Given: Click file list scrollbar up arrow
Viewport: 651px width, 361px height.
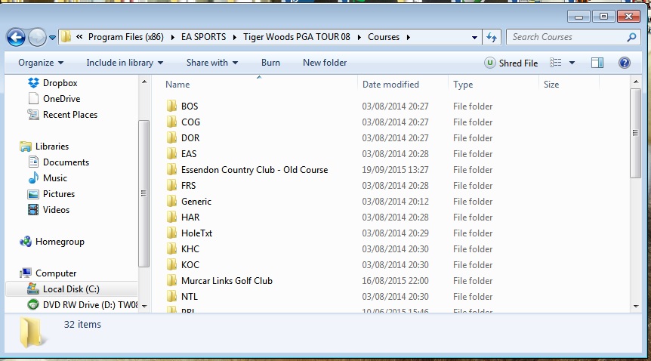Looking at the screenshot, I should click(636, 82).
